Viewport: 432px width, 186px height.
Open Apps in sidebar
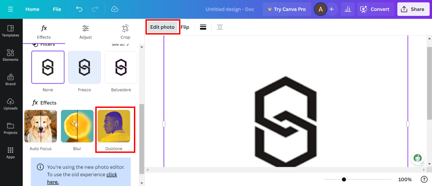click(x=11, y=153)
